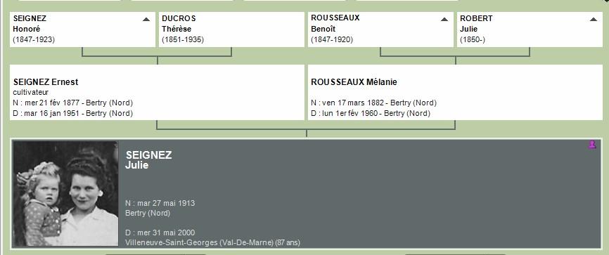Open ROUSSEAUX Mélanie's record

point(455,92)
